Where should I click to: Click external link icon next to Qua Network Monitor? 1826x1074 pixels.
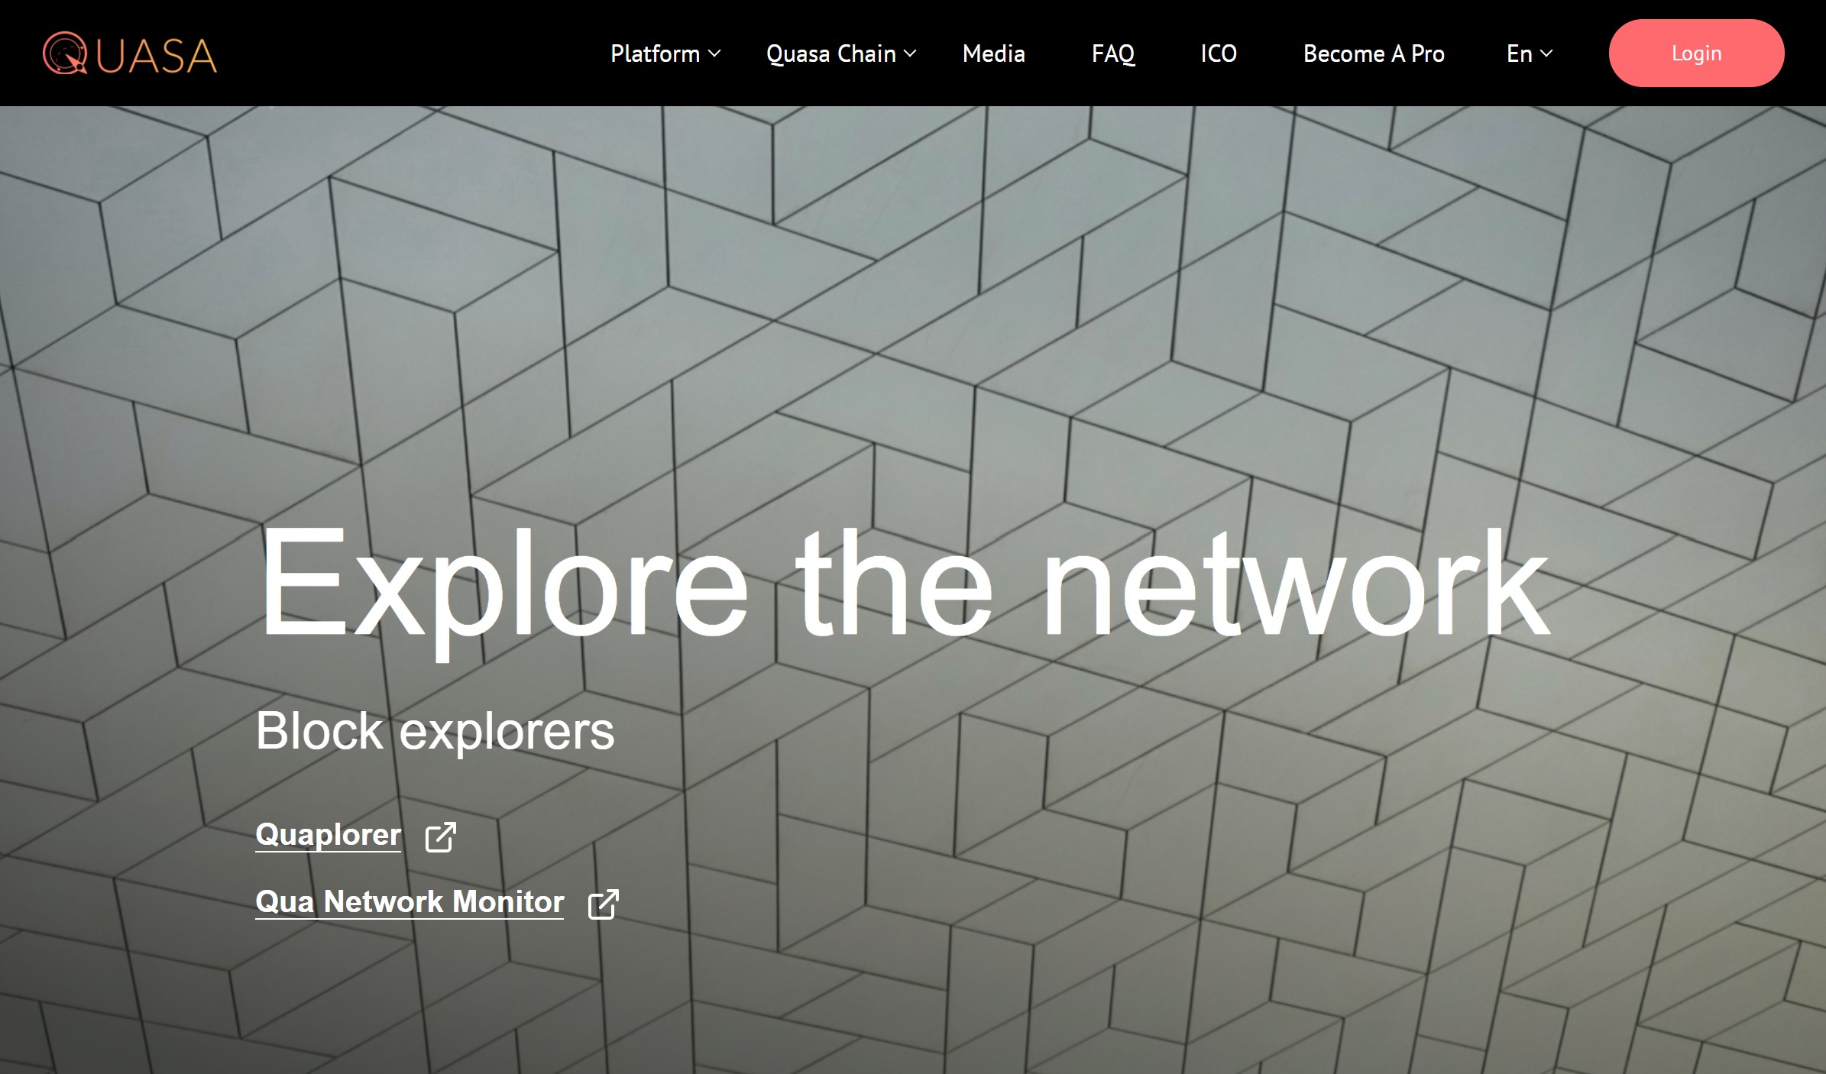point(603,904)
